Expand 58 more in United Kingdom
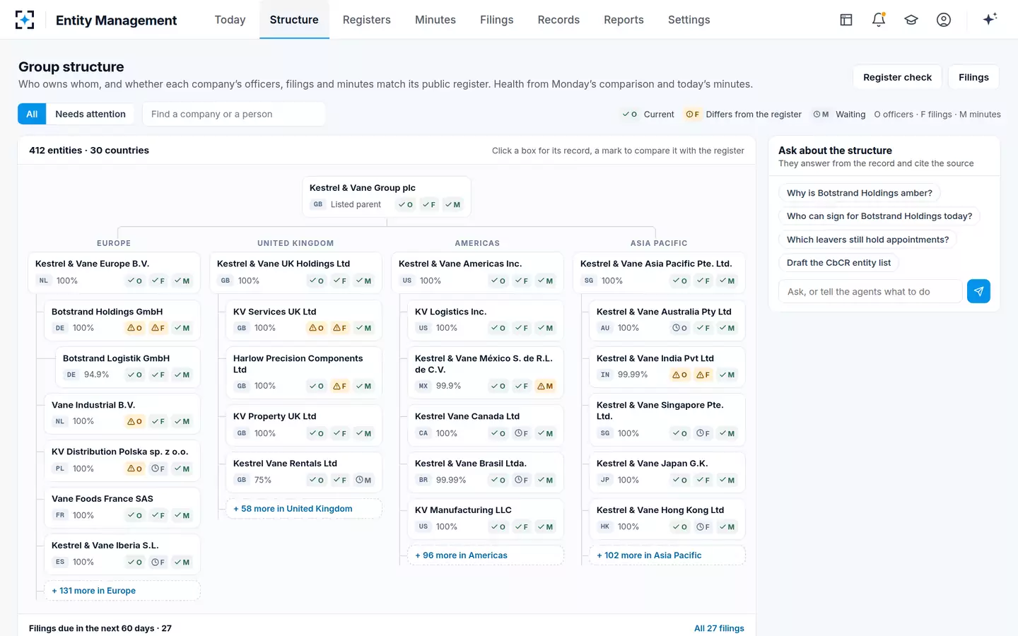The height and width of the screenshot is (636, 1018). 304,509
